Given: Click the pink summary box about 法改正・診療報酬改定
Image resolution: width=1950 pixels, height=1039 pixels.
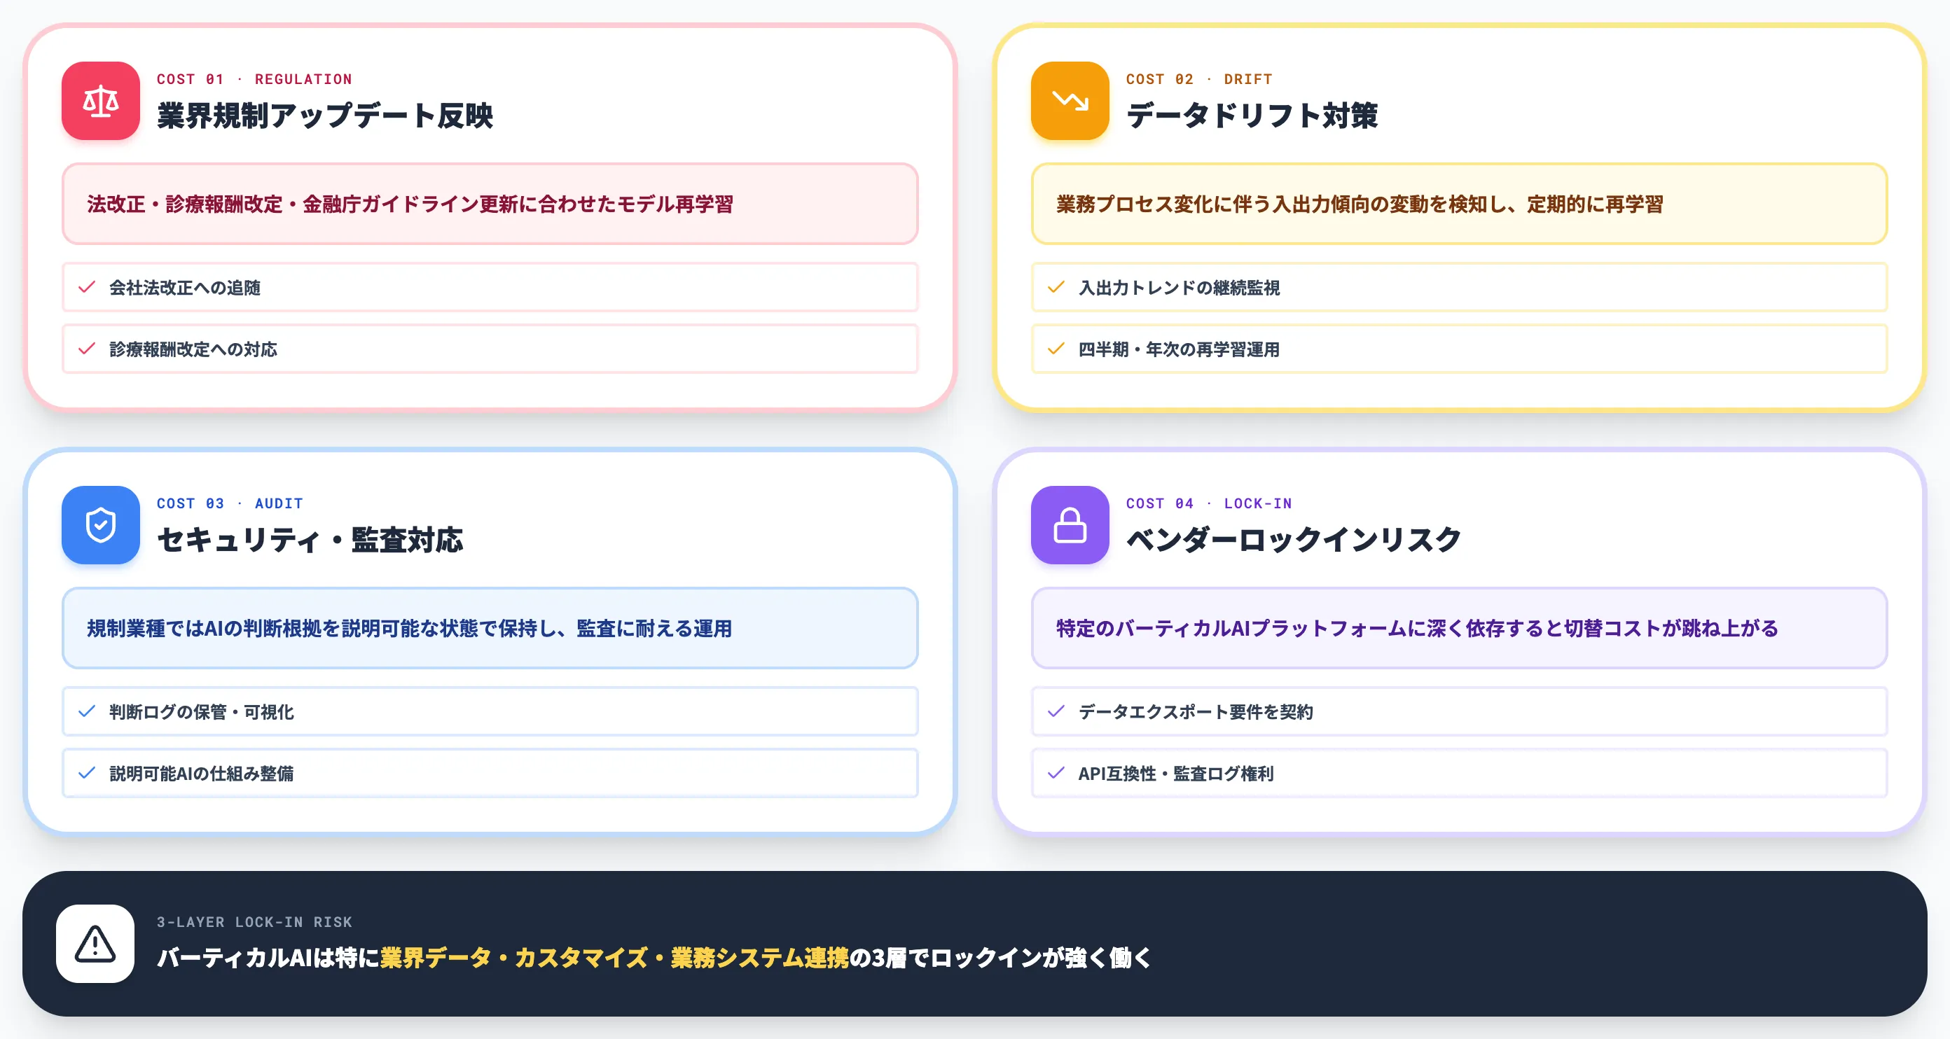Looking at the screenshot, I should [x=490, y=204].
